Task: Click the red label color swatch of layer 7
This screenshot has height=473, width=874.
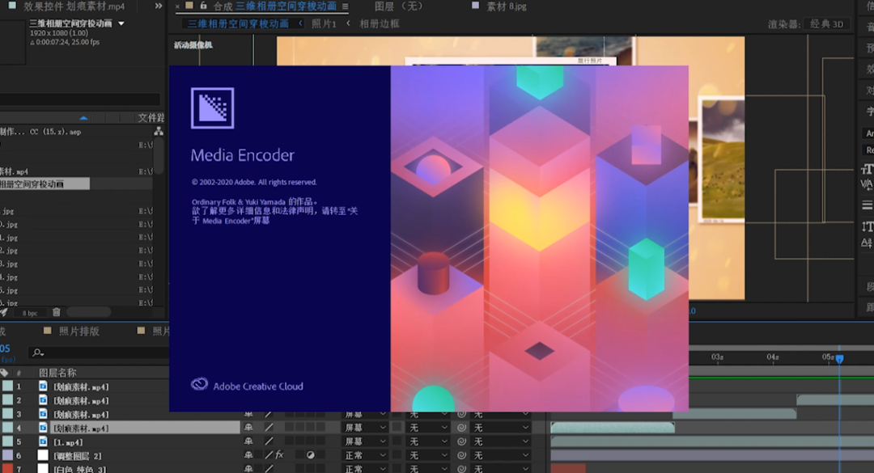Action: (x=7, y=468)
